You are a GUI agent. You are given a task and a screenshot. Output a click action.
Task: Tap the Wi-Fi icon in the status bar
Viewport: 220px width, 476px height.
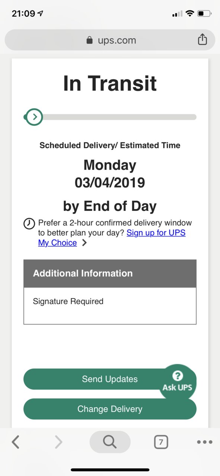point(190,14)
